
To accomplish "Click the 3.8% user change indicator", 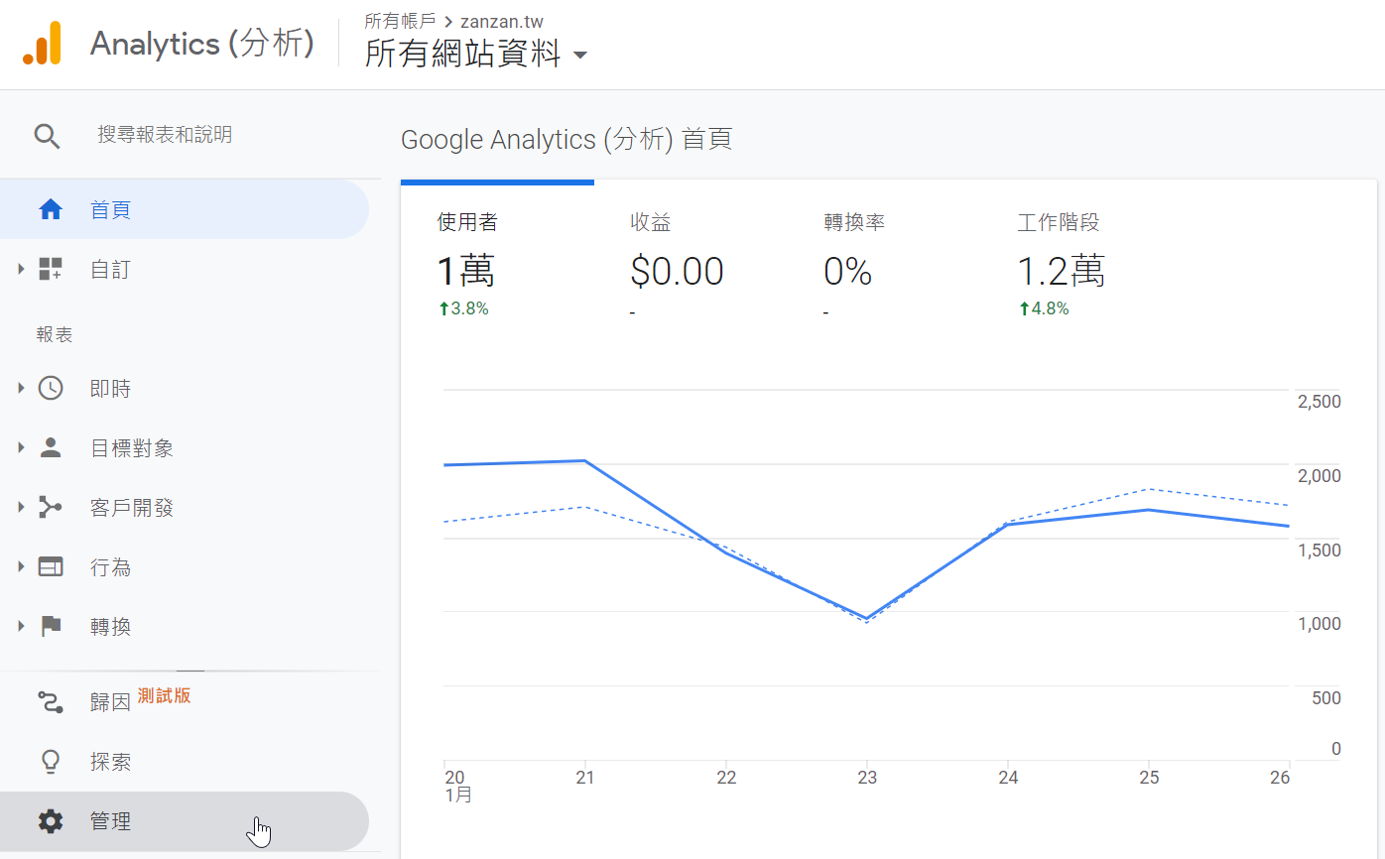I will (x=463, y=308).
